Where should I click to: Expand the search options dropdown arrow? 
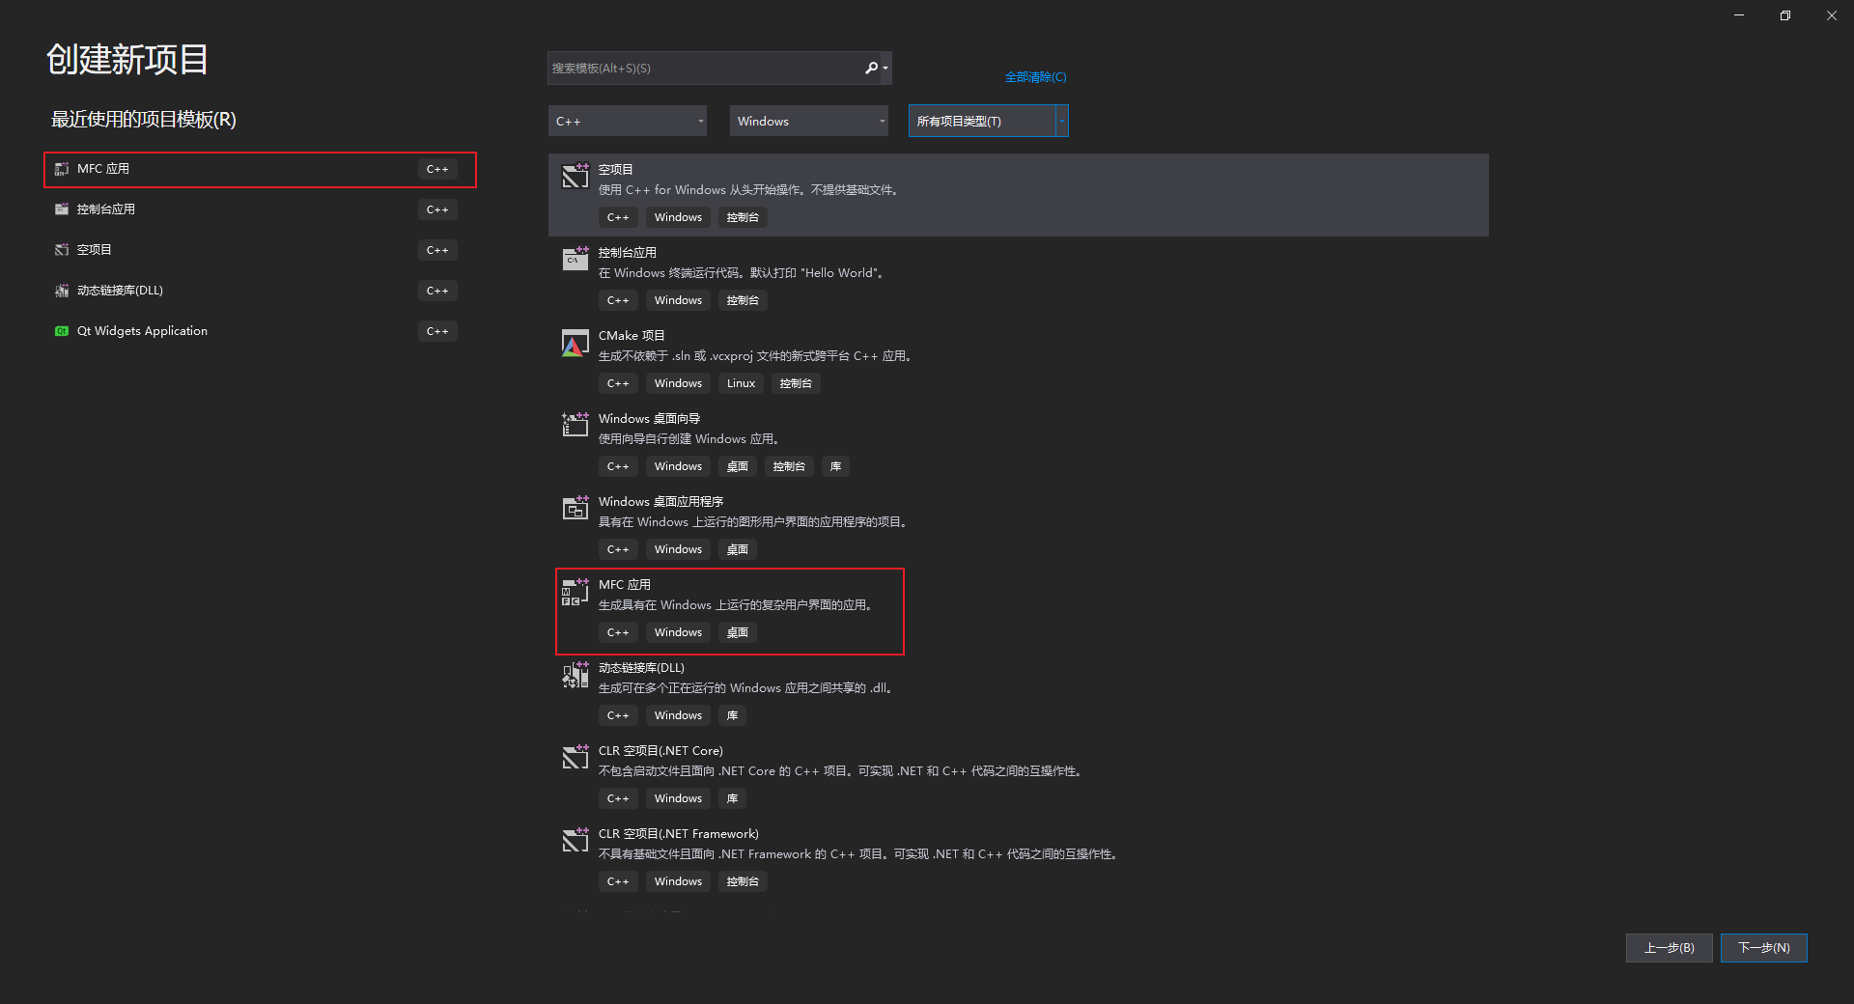tap(885, 68)
